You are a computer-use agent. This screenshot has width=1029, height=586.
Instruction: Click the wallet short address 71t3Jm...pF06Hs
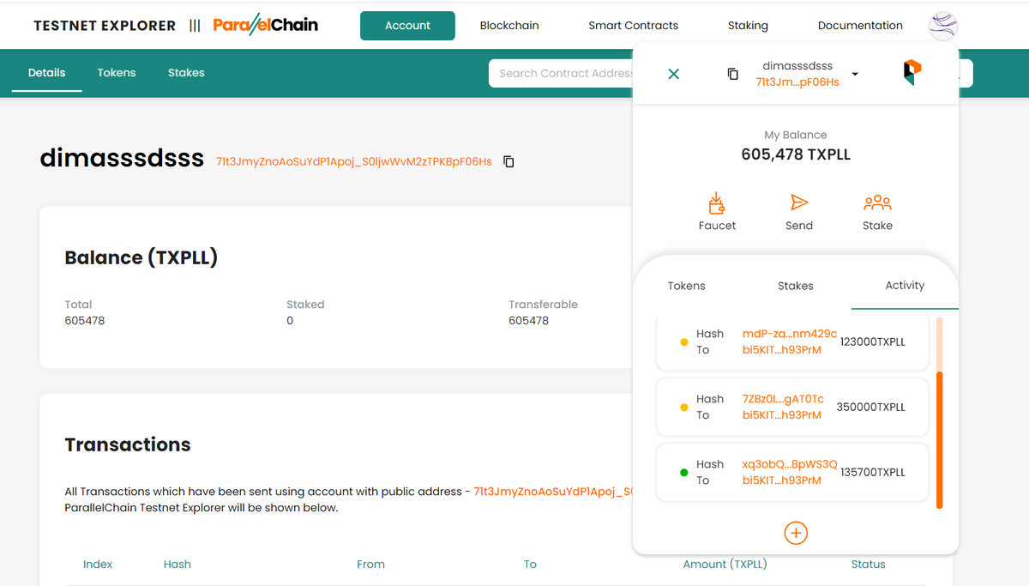point(797,82)
